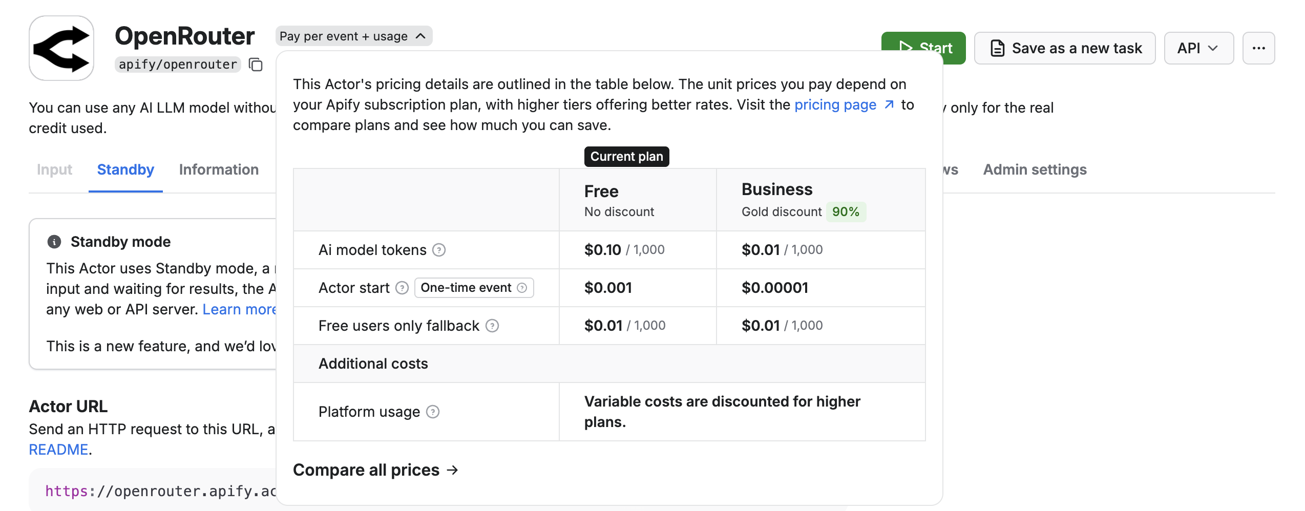This screenshot has width=1305, height=511.
Task: Click the external-link arrow beside pricing page
Action: pyautogui.click(x=888, y=104)
